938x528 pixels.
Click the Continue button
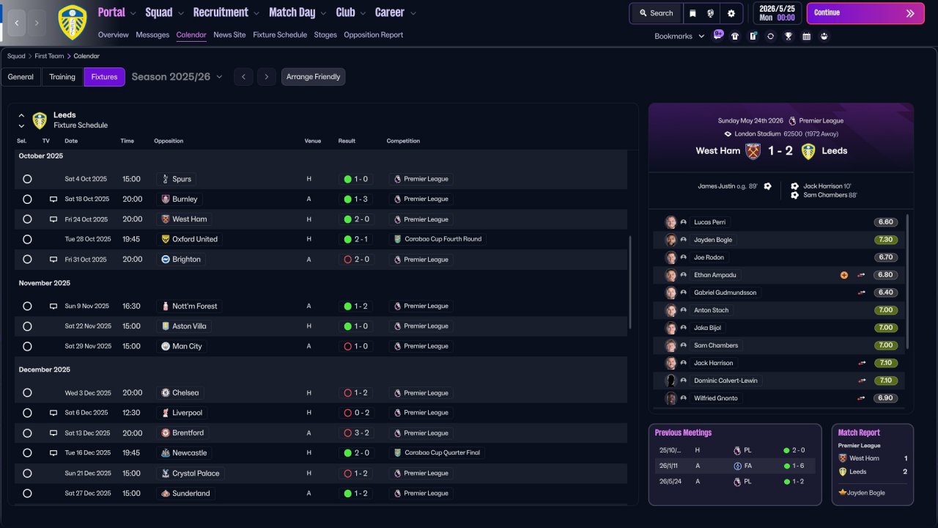tap(865, 13)
